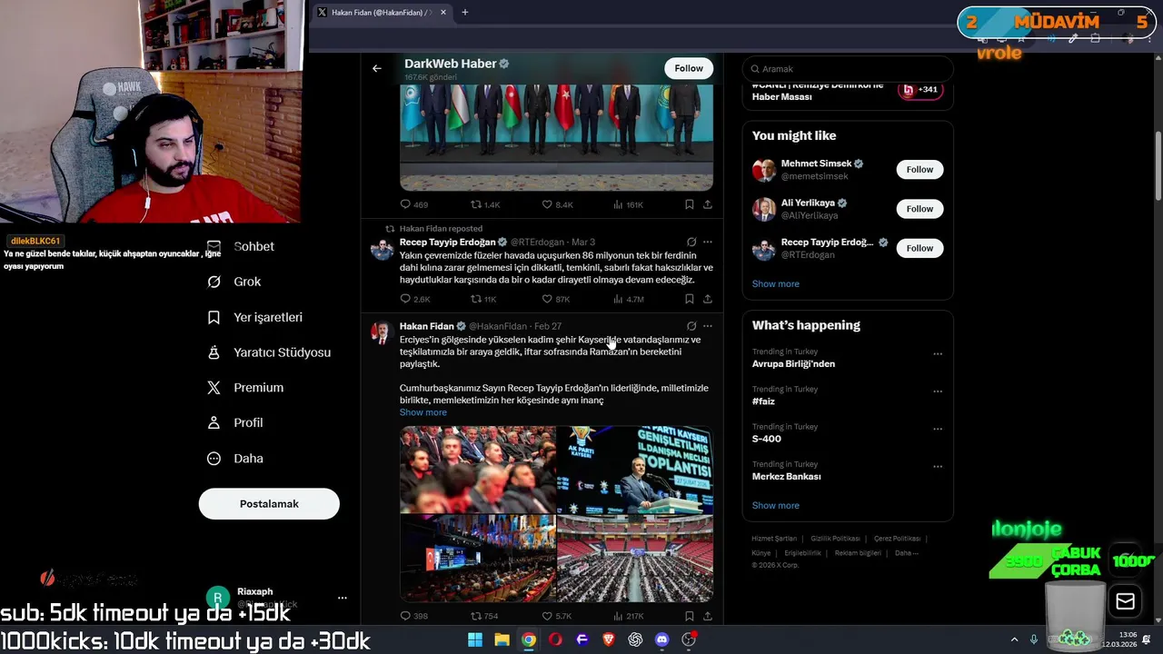This screenshot has width=1163, height=654.
Task: Bookmark the Erdoğan repost
Action: [690, 299]
